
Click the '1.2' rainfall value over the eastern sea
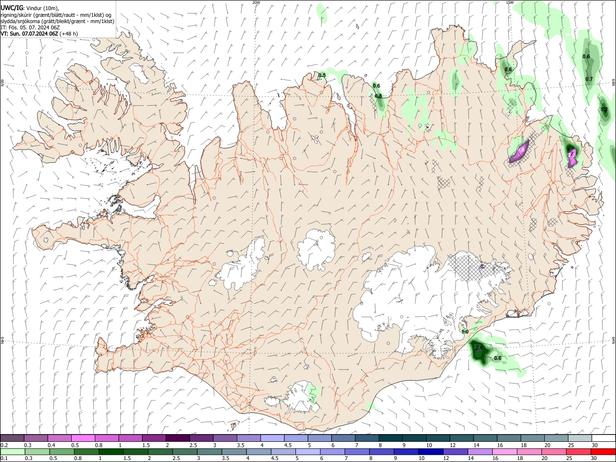(x=604, y=110)
